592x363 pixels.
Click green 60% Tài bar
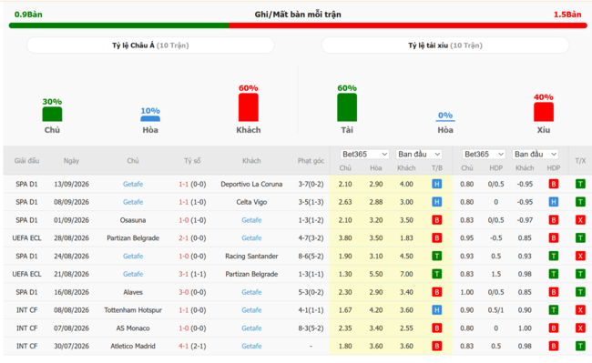347,107
